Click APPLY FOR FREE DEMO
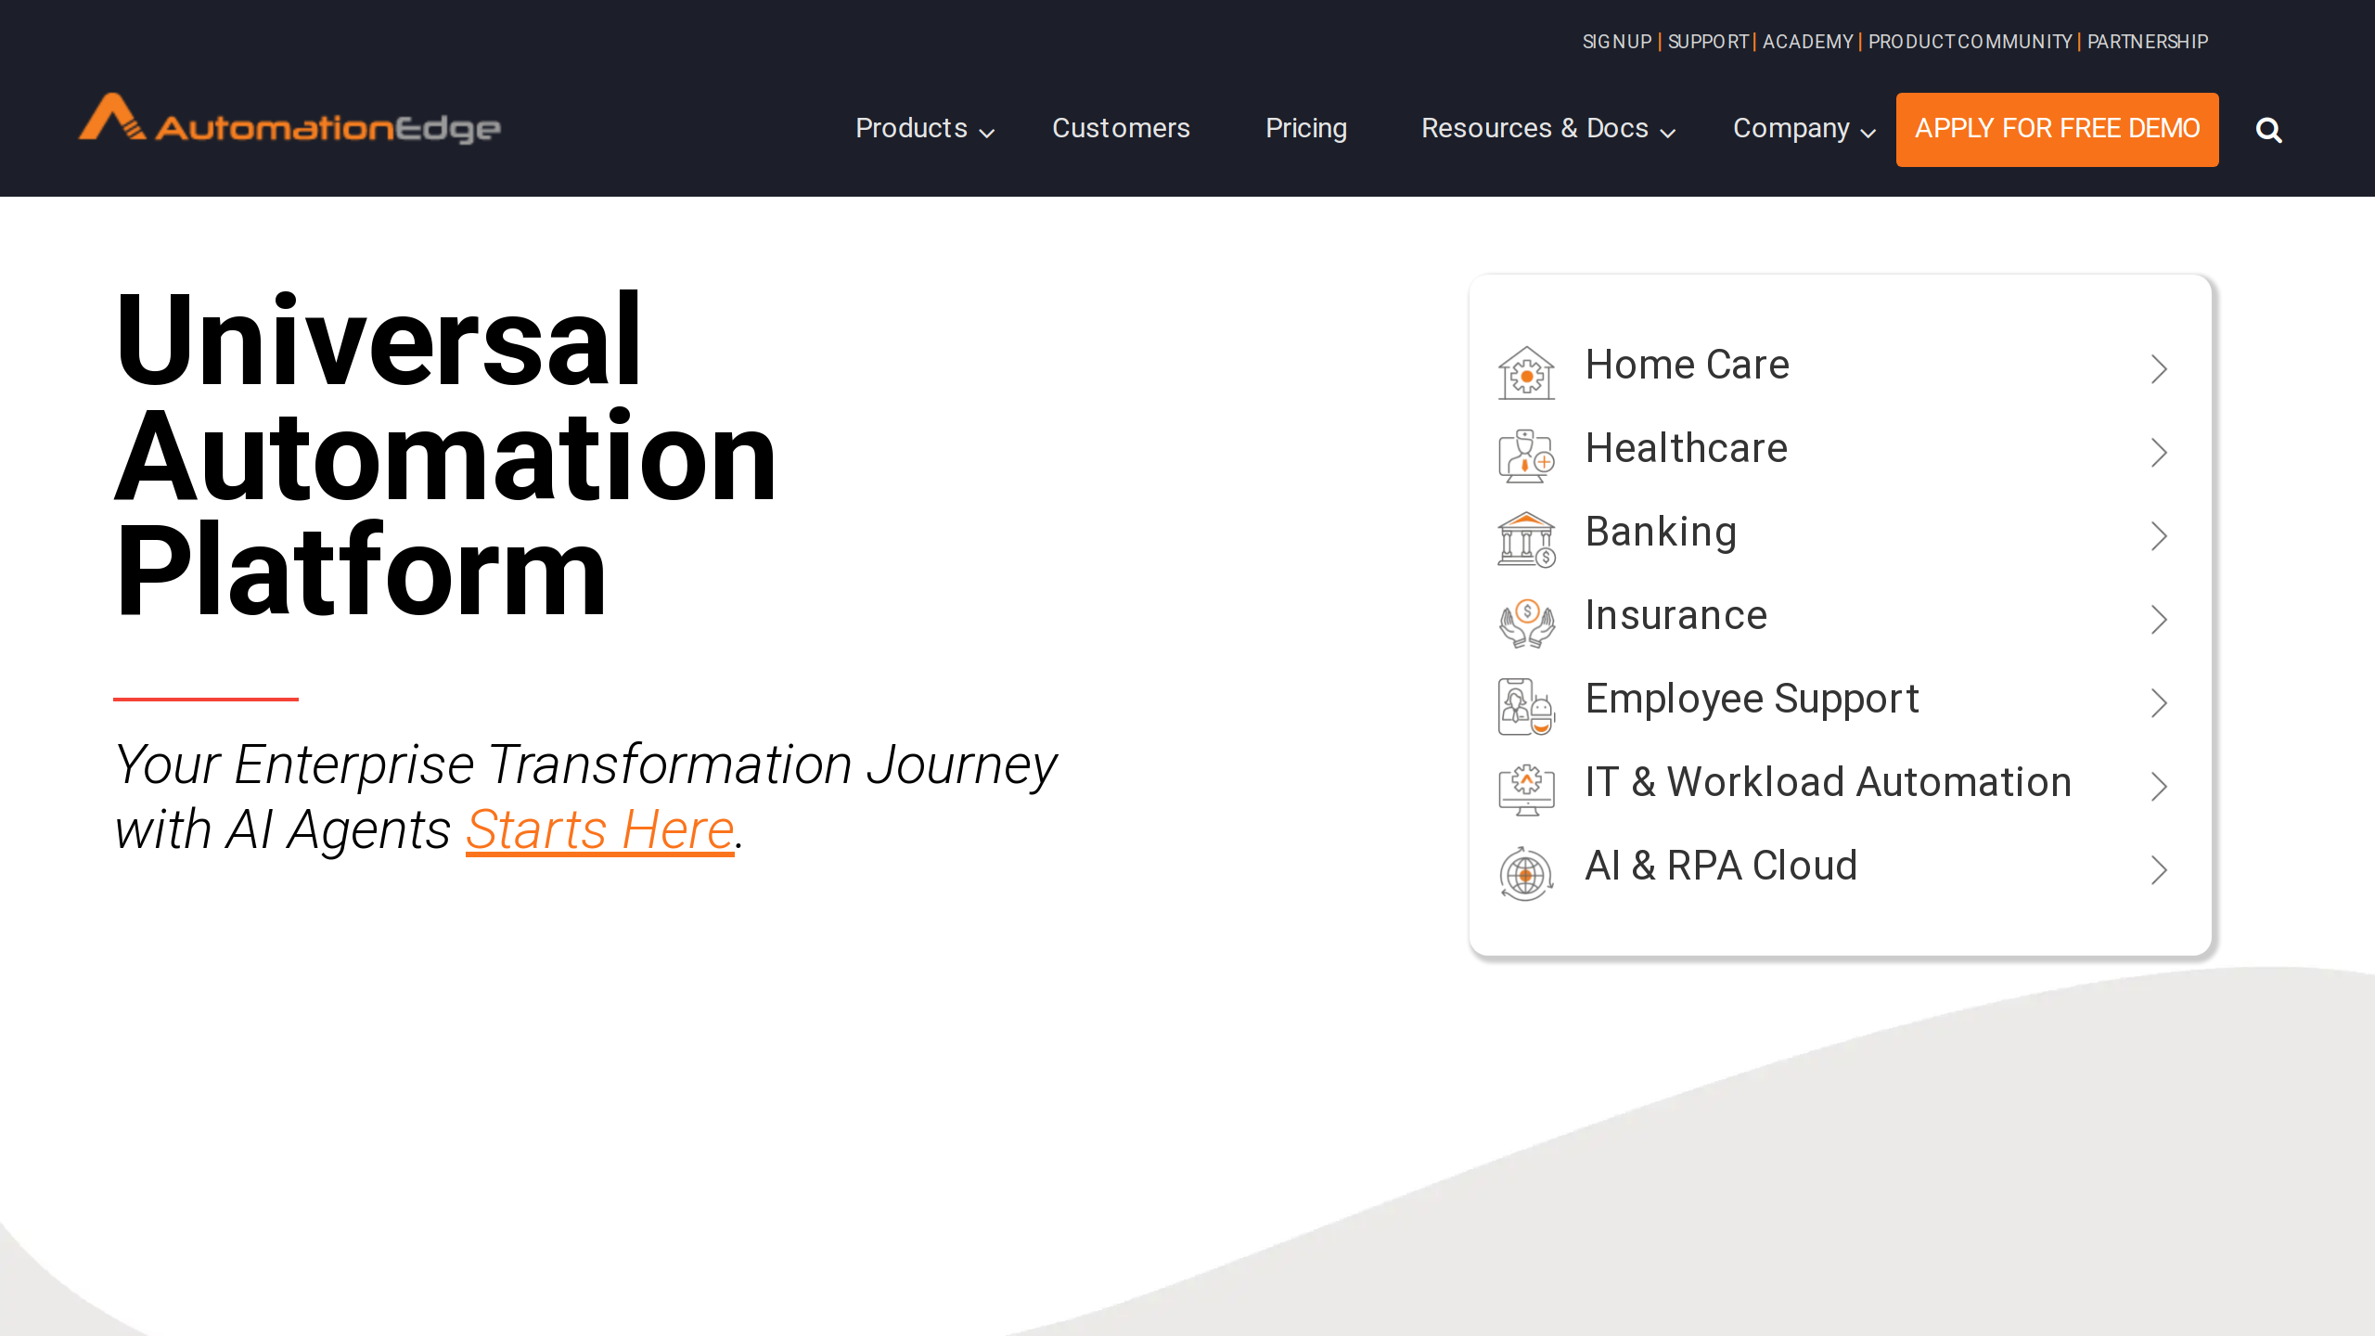 pyautogui.click(x=2057, y=129)
